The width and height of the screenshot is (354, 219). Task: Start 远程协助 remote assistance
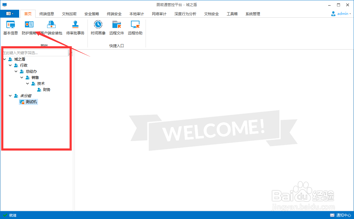(x=135, y=27)
